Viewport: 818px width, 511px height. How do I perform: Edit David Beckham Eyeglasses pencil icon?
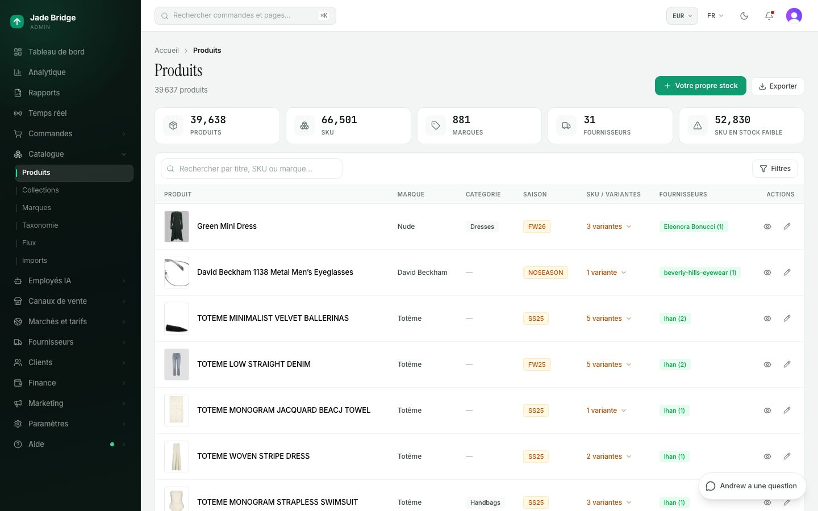[x=787, y=273]
